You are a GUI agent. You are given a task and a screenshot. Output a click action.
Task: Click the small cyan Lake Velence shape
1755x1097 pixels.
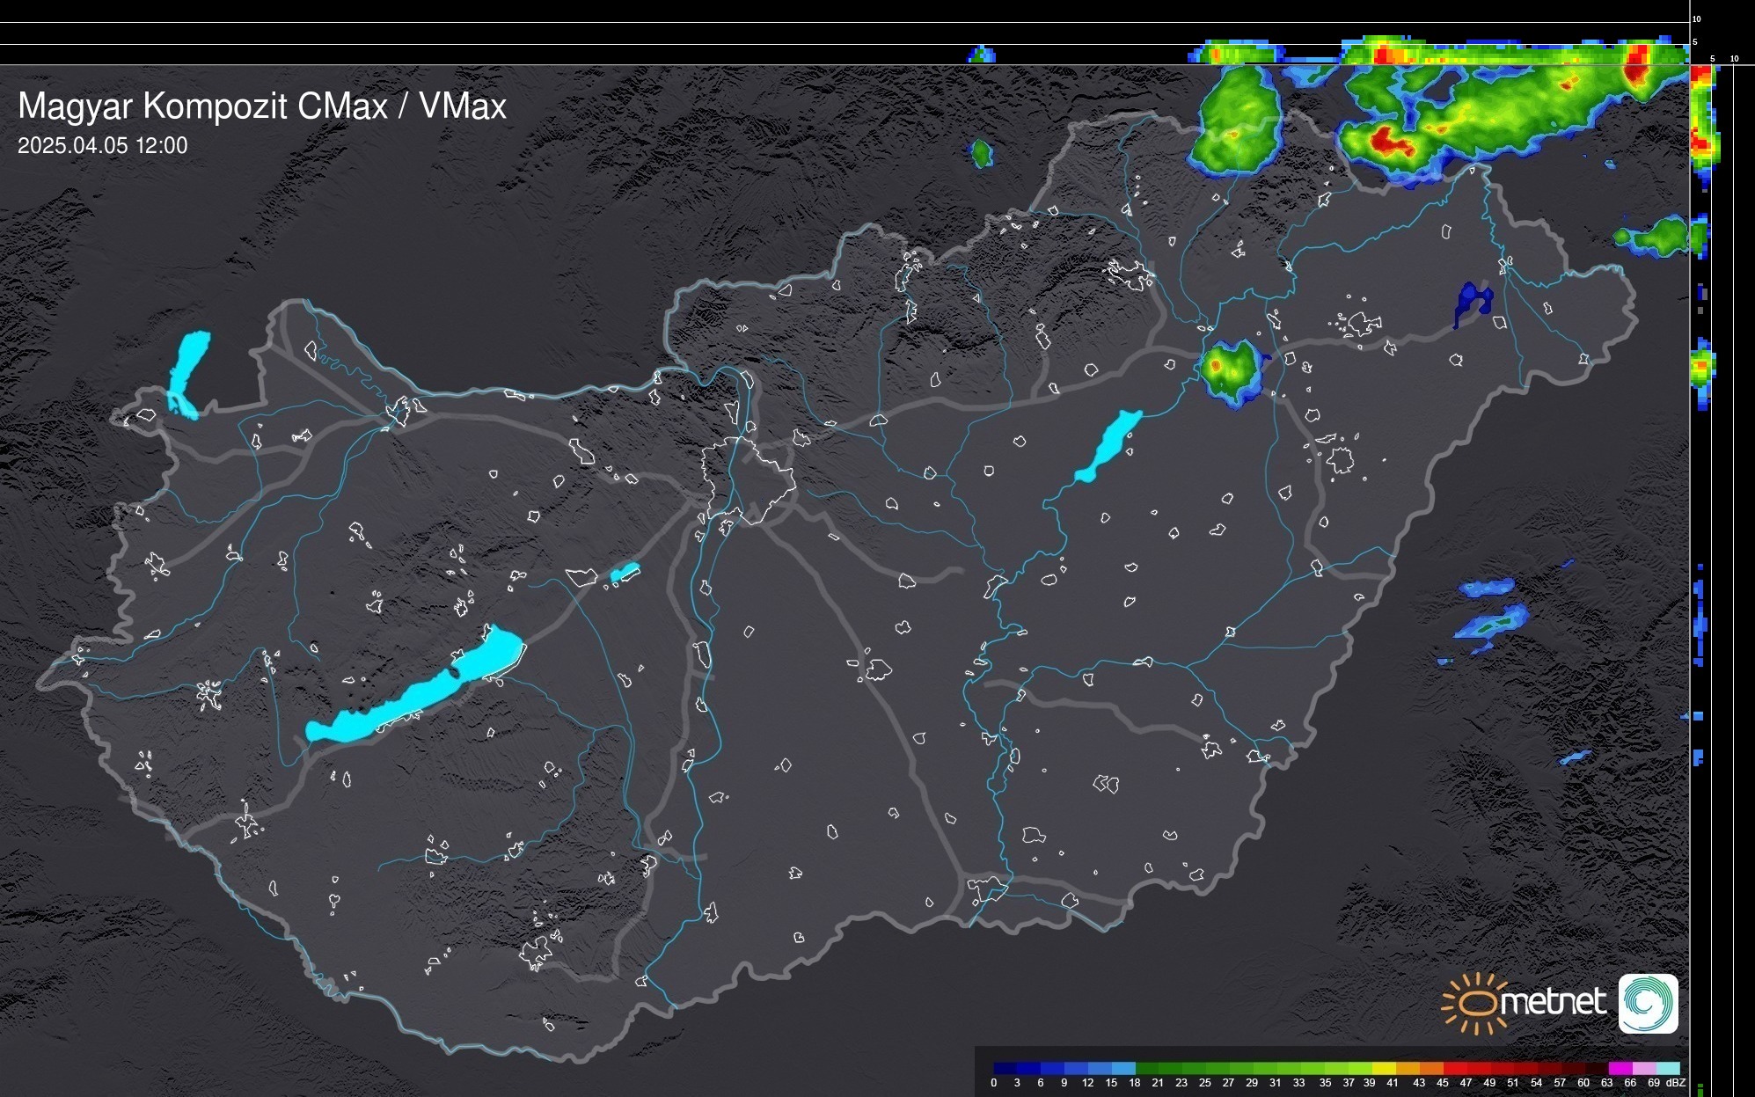click(x=625, y=573)
